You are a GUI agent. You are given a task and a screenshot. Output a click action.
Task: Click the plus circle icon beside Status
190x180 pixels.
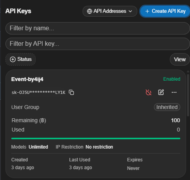click(x=13, y=59)
